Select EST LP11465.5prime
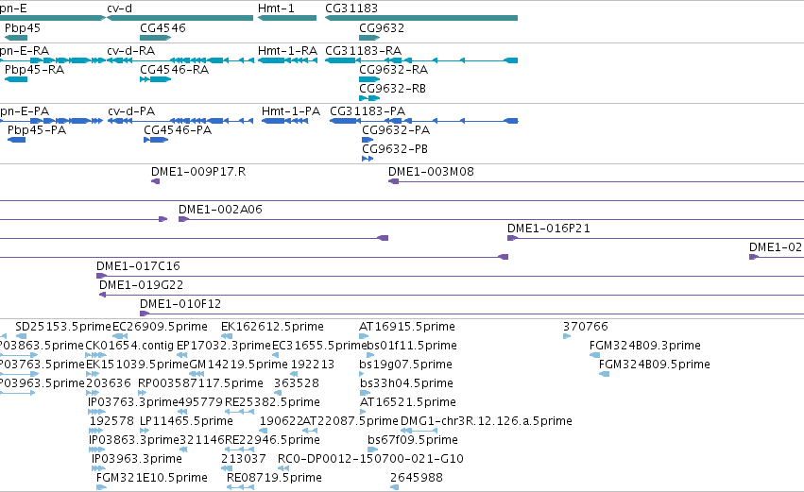Screen dimensions: 804x492 point(145,431)
